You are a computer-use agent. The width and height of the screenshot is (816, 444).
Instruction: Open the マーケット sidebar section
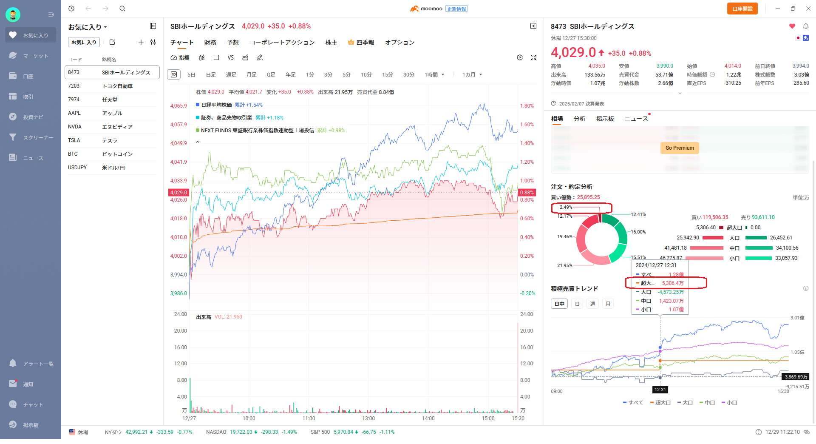coord(31,56)
